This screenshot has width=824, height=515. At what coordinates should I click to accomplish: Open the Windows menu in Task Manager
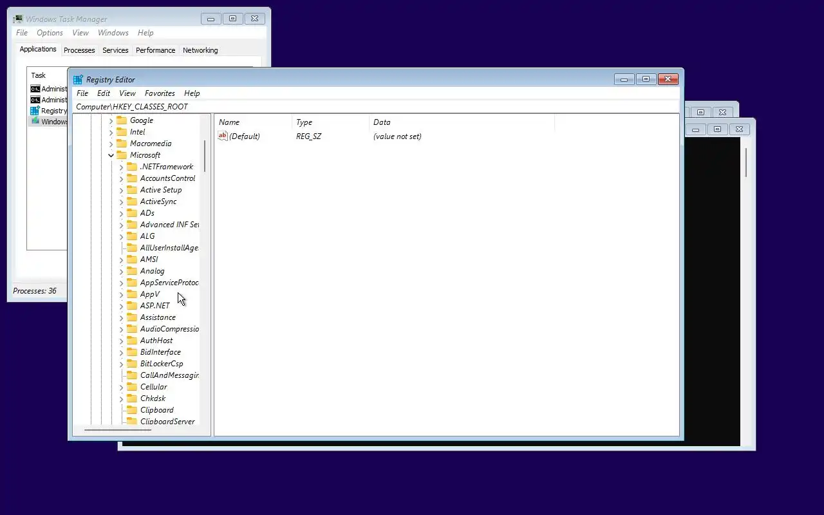pyautogui.click(x=113, y=33)
